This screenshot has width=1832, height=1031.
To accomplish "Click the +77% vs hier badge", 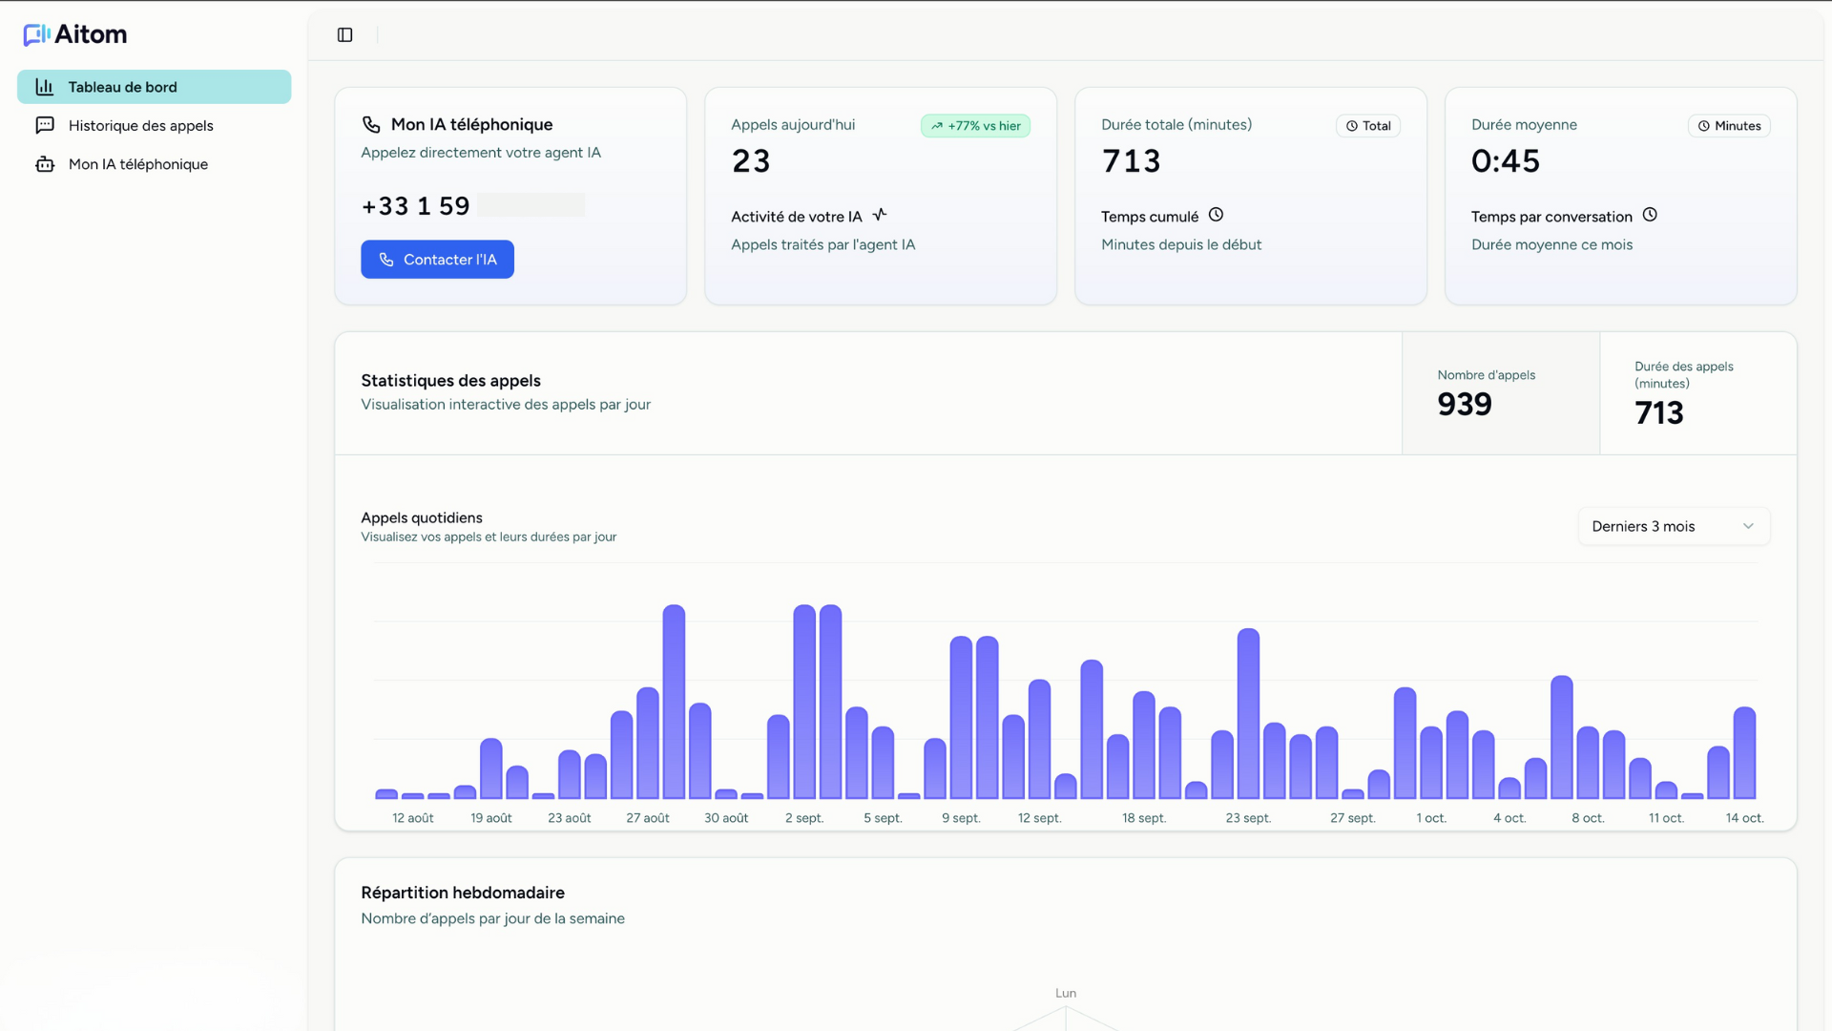I will [975, 126].
